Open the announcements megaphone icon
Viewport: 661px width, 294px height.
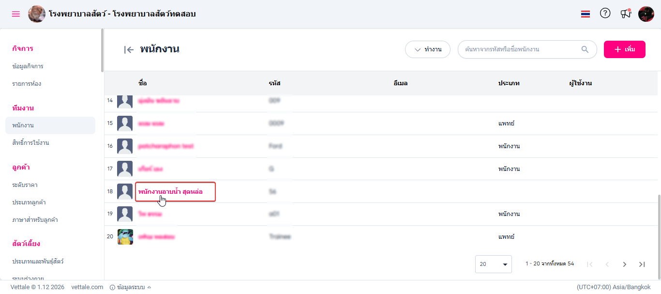(x=626, y=14)
